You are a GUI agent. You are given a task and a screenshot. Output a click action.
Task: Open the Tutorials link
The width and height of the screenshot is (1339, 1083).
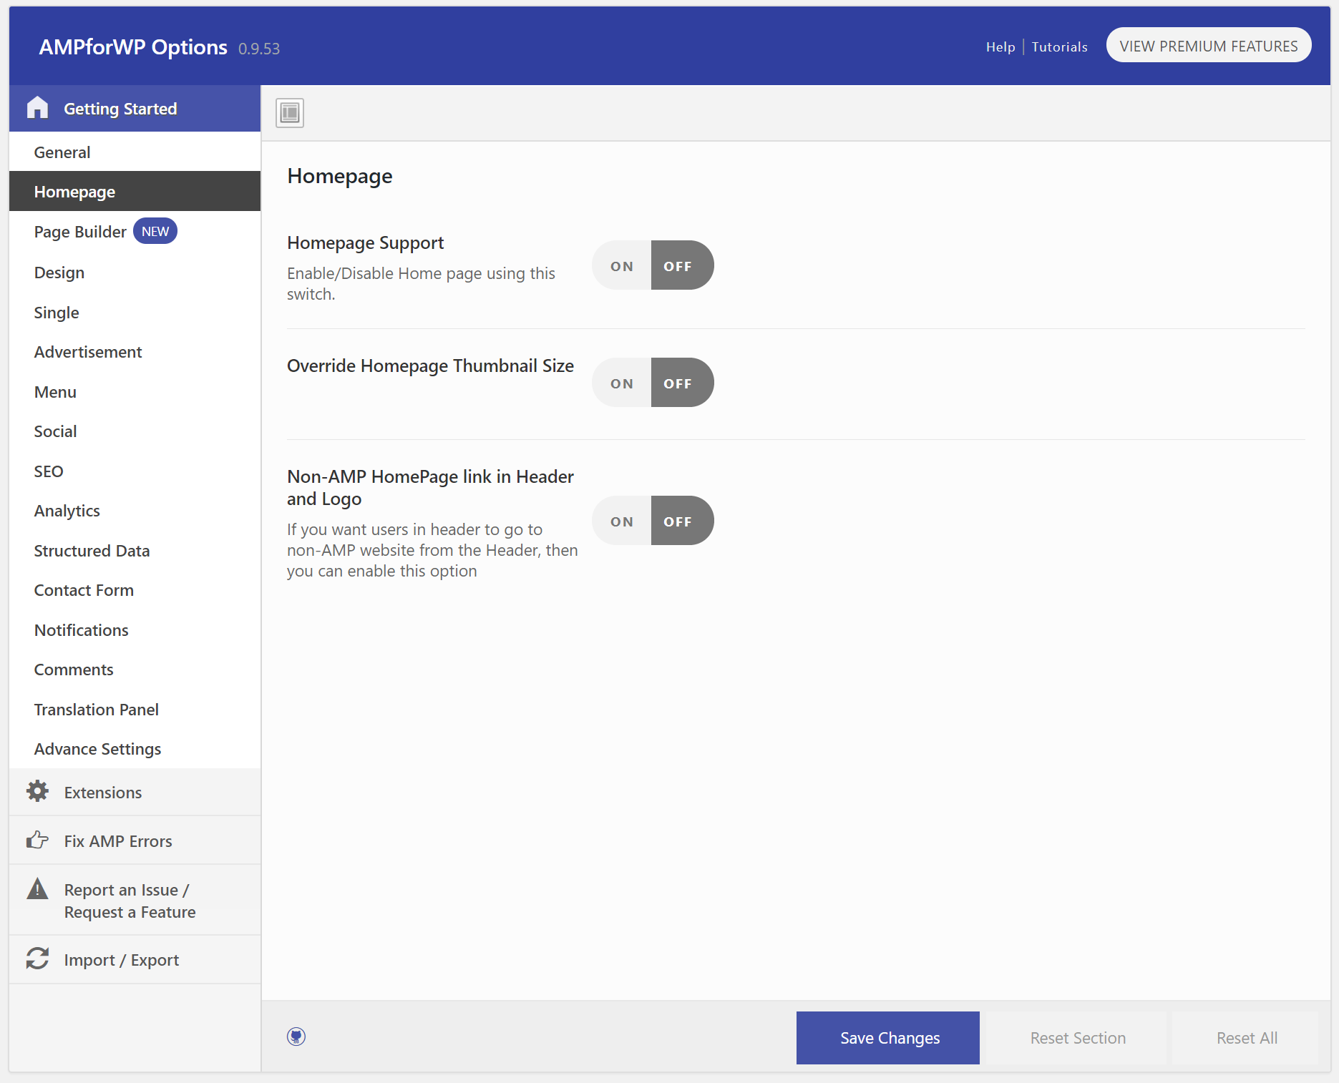tap(1060, 46)
